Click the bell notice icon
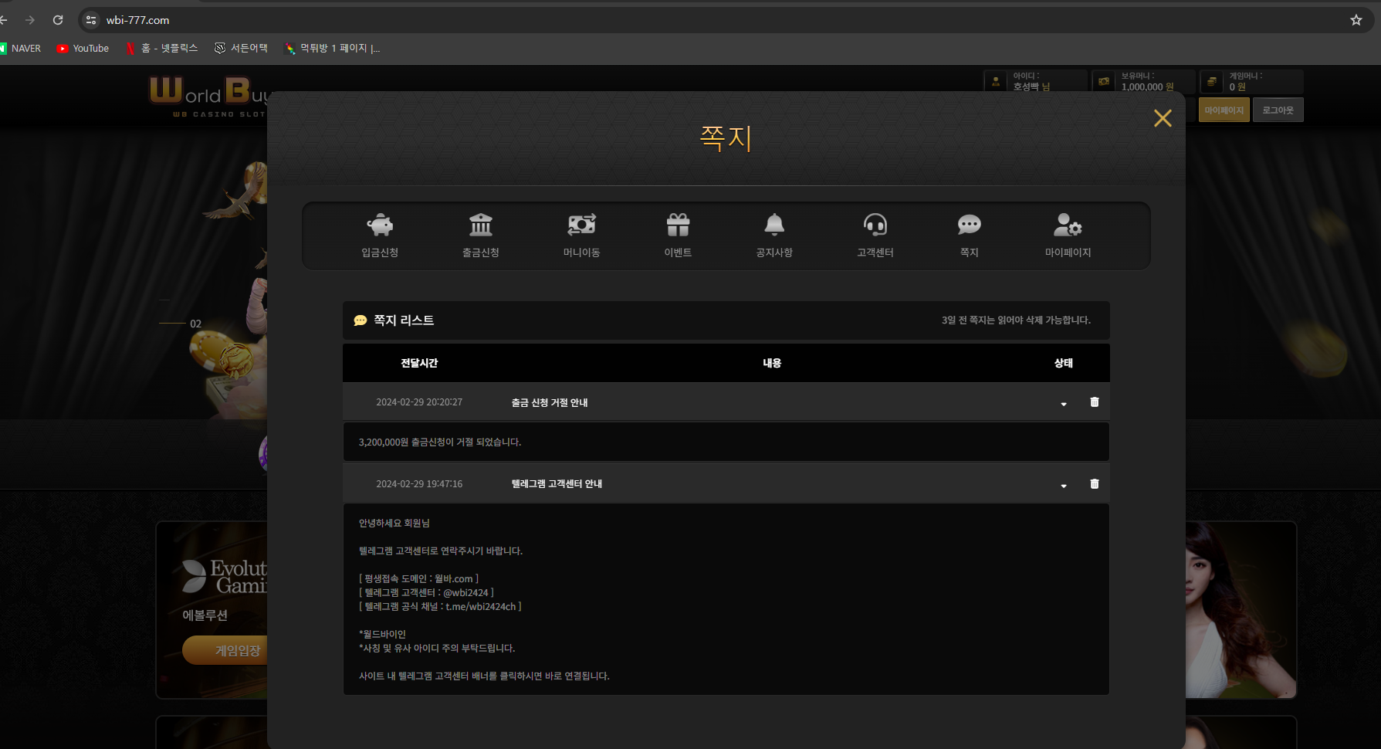The width and height of the screenshot is (1381, 749). coord(774,225)
